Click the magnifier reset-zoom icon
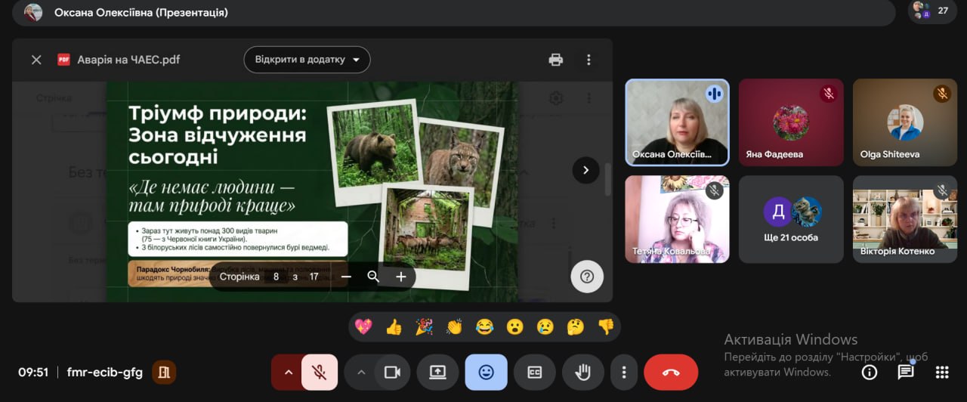Screen dimensions: 967x402 pyautogui.click(x=373, y=277)
